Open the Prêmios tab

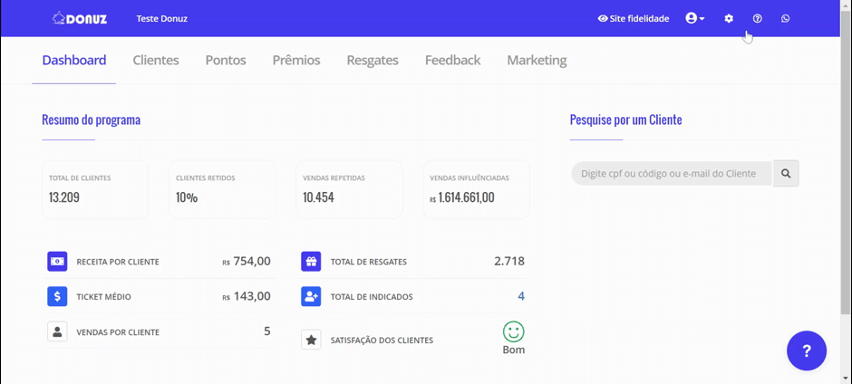pos(296,60)
